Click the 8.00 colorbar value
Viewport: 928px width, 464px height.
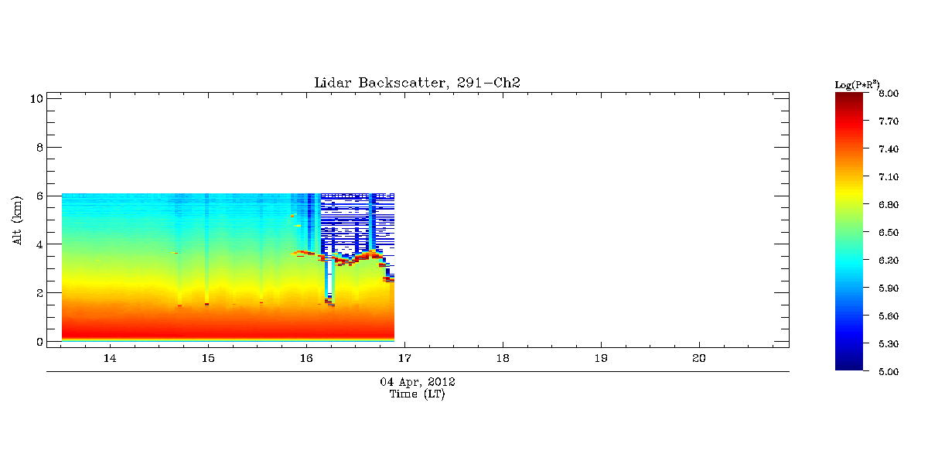(888, 94)
